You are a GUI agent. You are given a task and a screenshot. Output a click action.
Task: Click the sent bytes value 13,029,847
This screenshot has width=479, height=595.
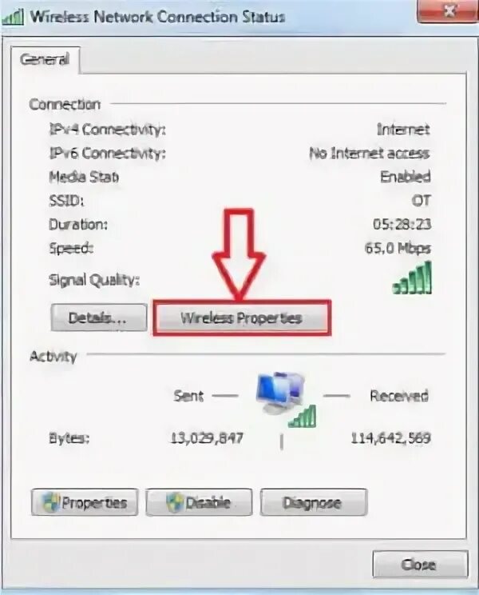(207, 438)
